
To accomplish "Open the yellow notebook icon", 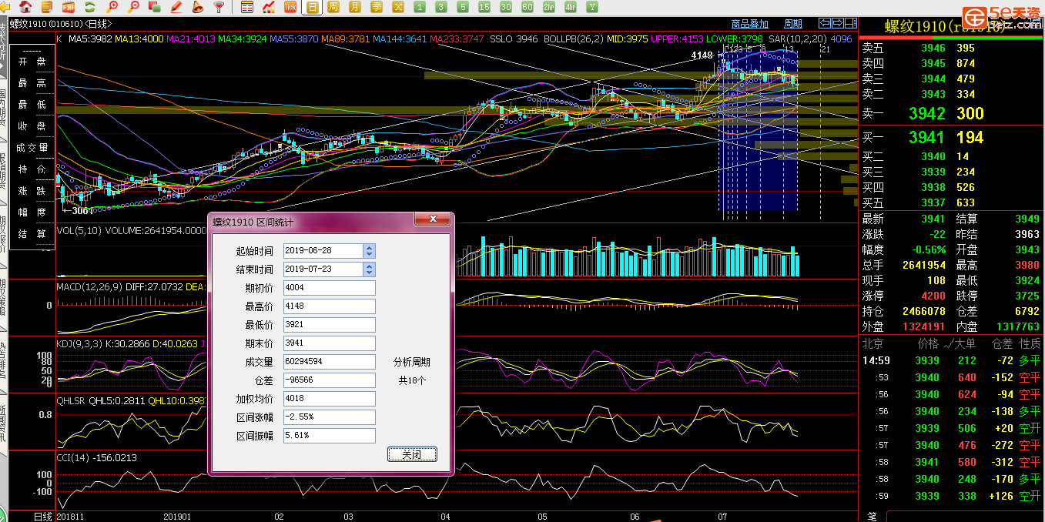I will click(x=47, y=7).
